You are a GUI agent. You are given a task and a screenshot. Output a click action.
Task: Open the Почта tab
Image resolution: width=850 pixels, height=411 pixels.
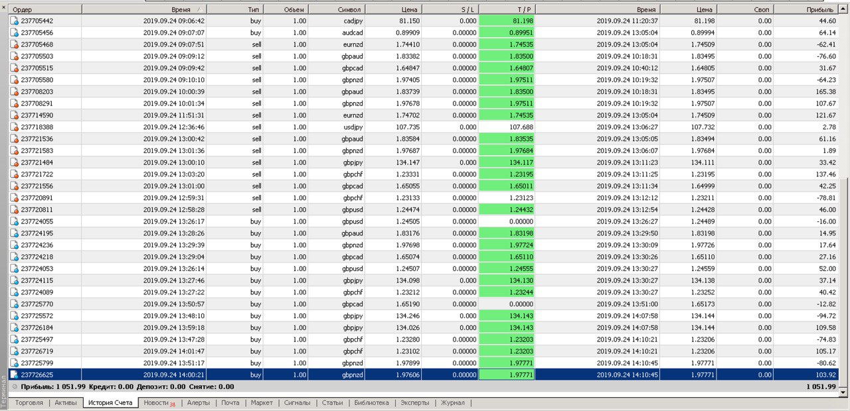coord(230,402)
